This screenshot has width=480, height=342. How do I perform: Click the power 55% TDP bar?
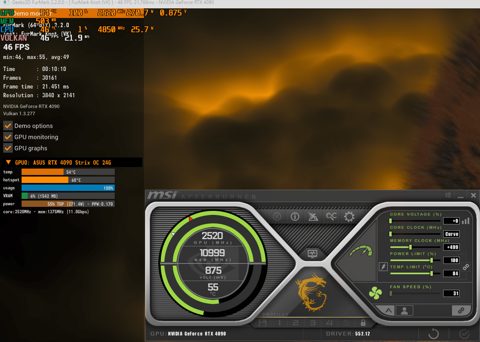[68, 204]
